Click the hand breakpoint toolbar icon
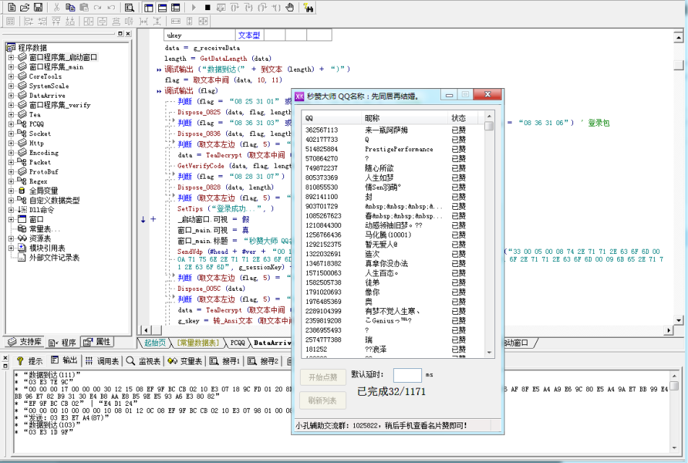Viewport: 688px width, 463px height. click(x=290, y=7)
